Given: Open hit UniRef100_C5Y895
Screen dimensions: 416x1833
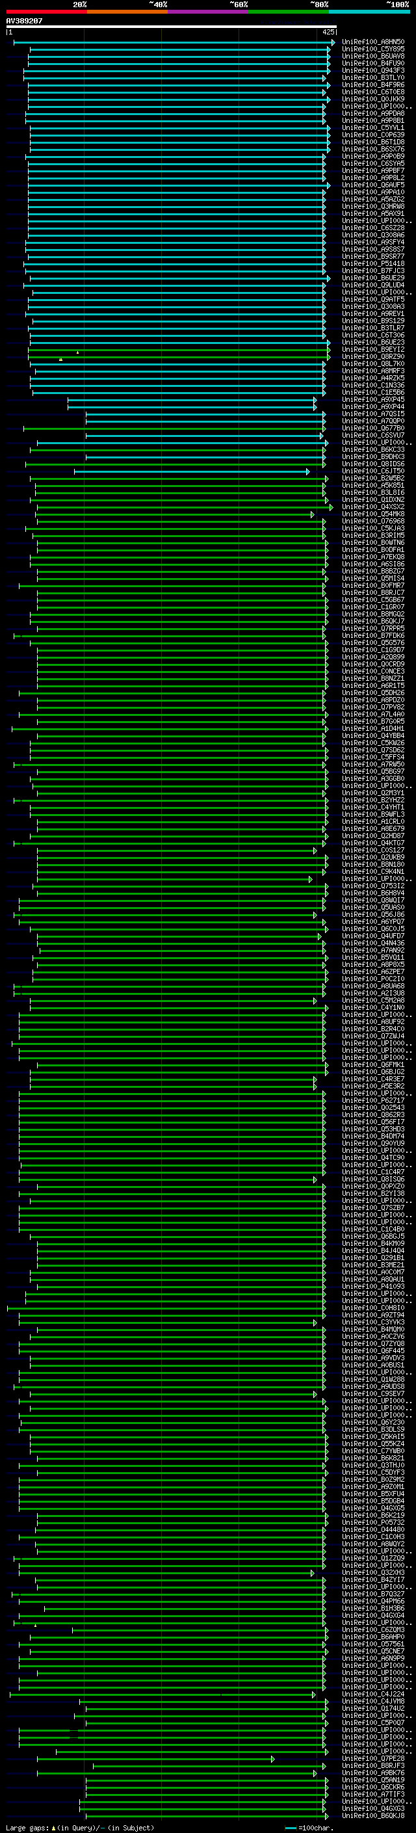Looking at the screenshot, I should click(372, 49).
